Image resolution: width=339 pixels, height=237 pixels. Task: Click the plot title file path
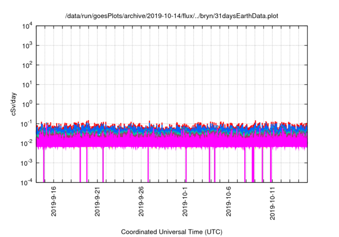click(x=171, y=16)
